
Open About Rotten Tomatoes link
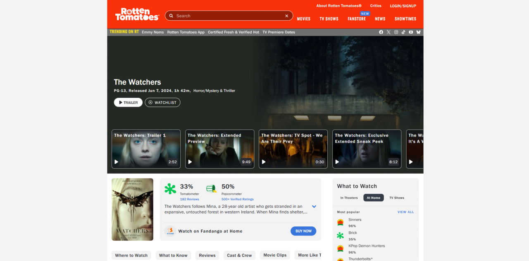pyautogui.click(x=339, y=6)
